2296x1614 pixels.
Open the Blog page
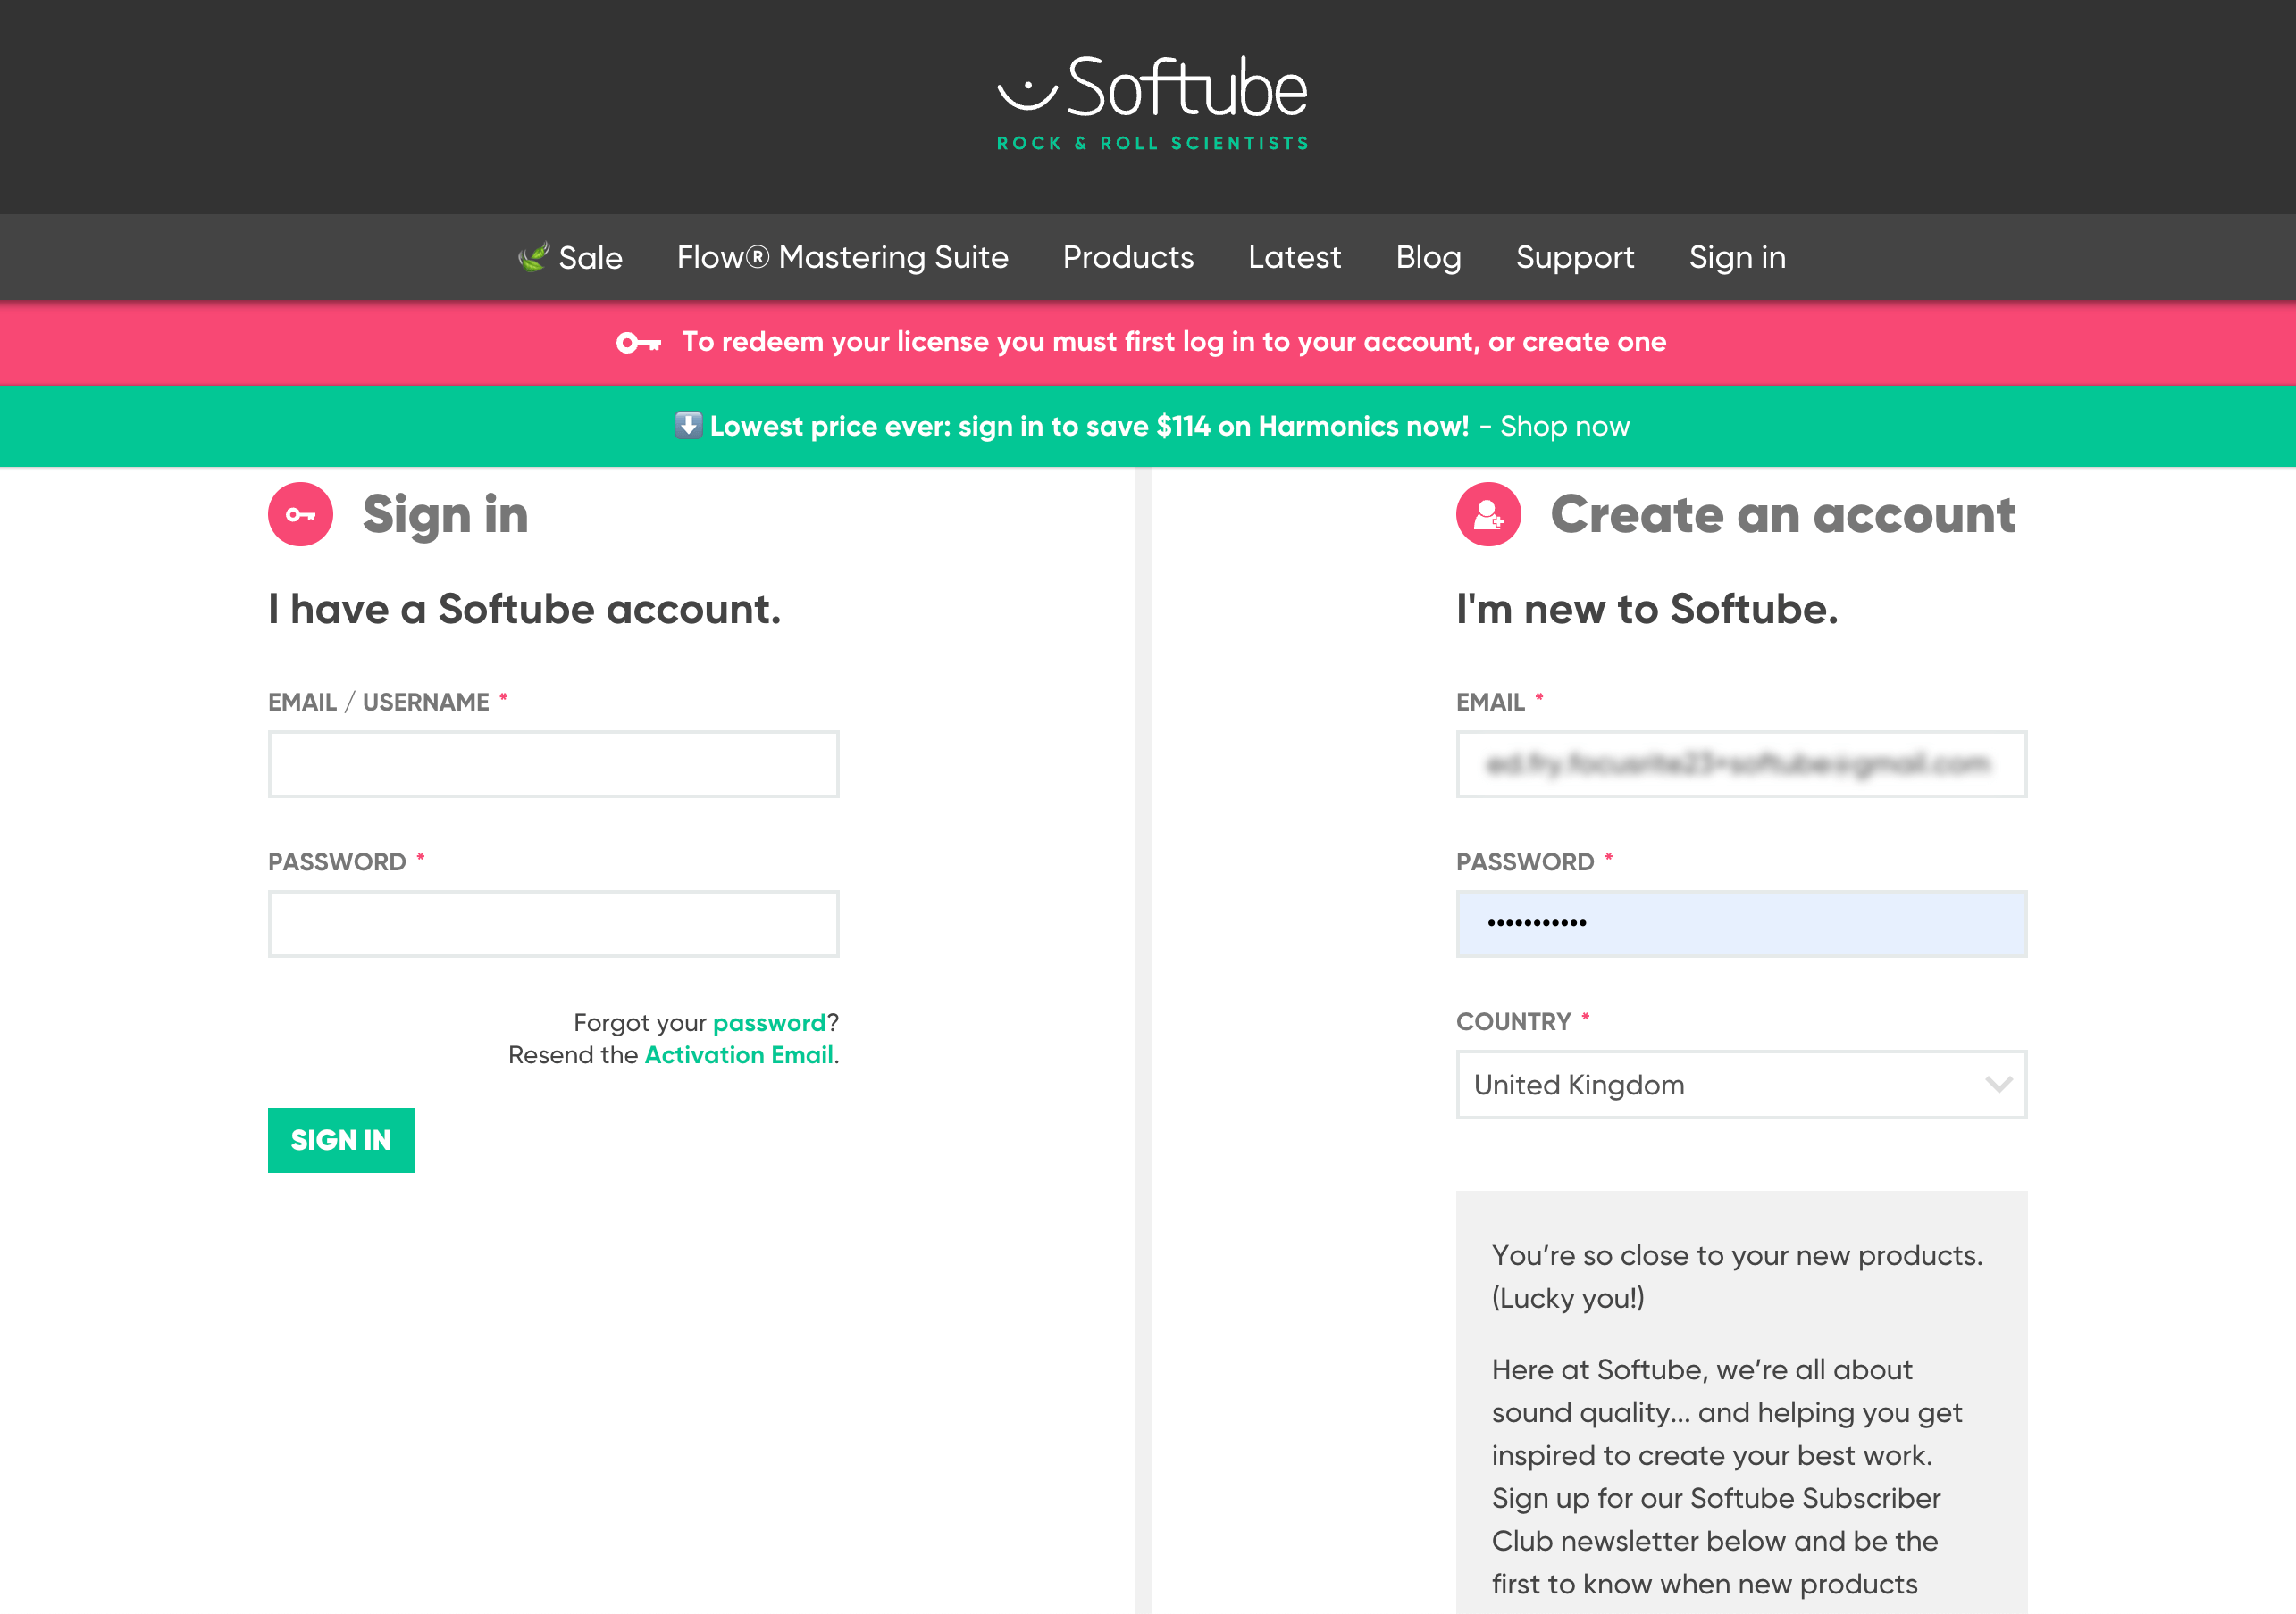click(x=1428, y=257)
